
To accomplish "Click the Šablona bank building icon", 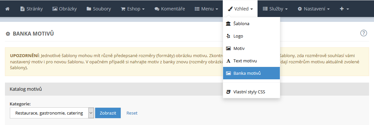I will tap(228, 24).
